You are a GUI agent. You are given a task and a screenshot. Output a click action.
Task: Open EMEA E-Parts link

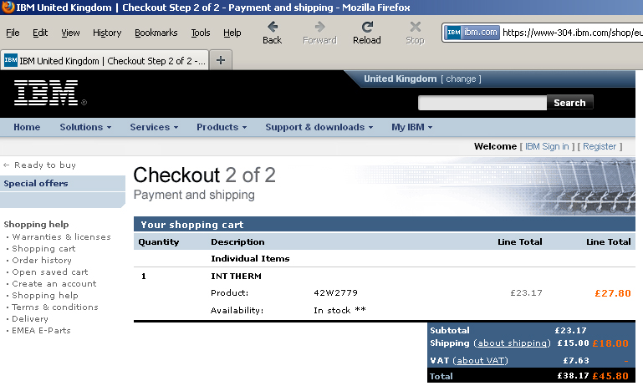(42, 330)
